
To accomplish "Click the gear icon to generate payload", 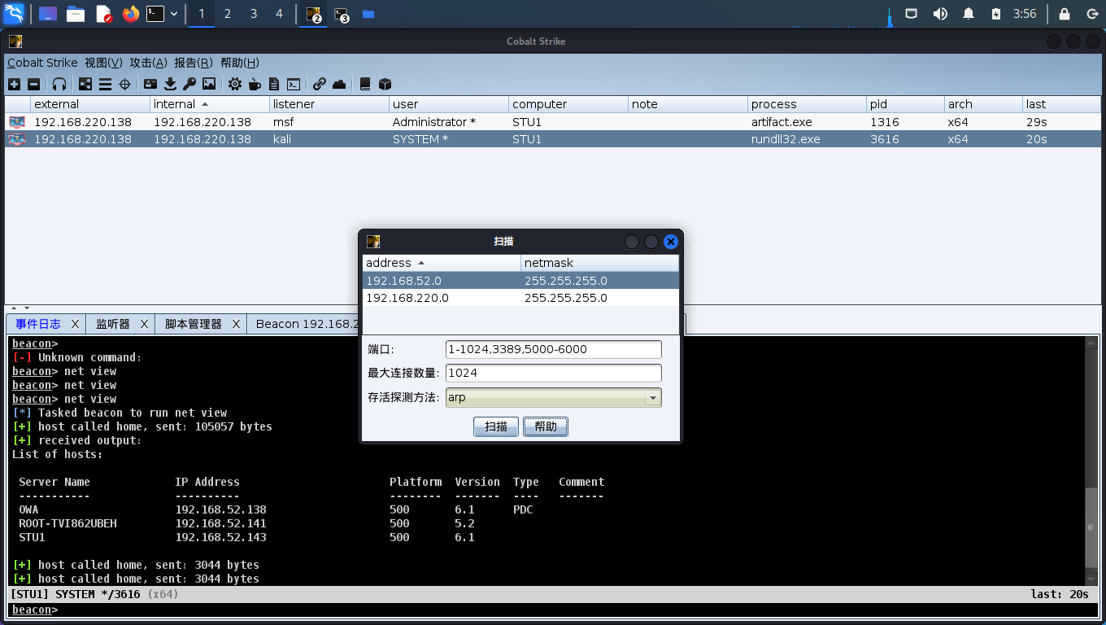I will coord(235,84).
